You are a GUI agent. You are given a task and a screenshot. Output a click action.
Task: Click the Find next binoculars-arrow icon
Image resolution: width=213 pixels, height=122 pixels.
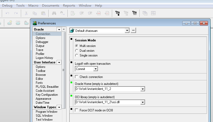[x=62, y=13]
